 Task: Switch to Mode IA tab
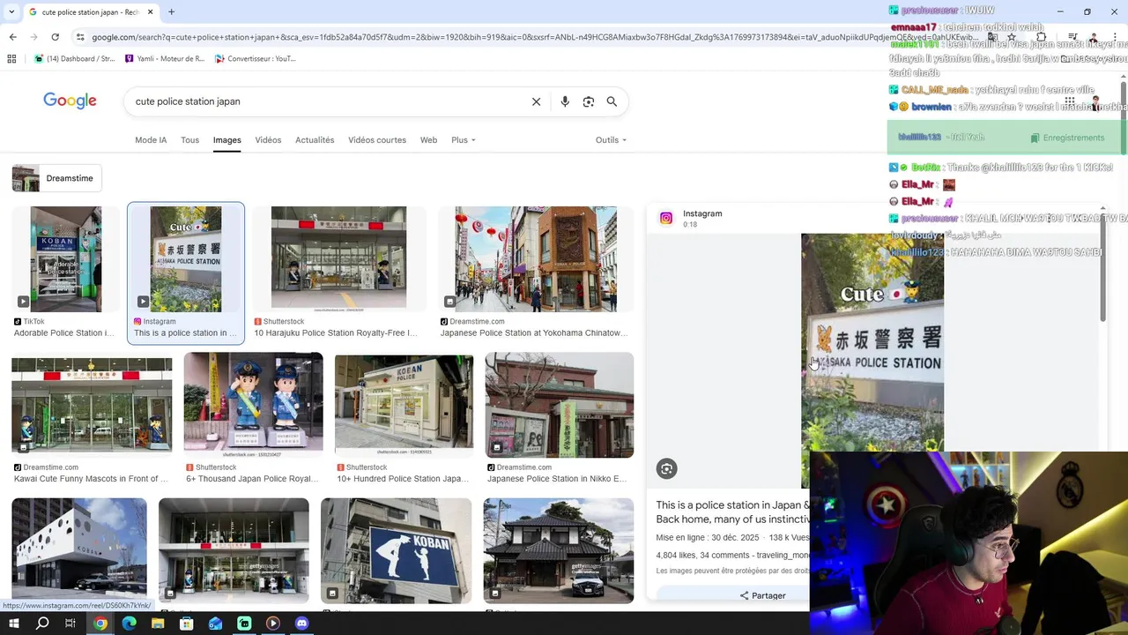point(151,140)
